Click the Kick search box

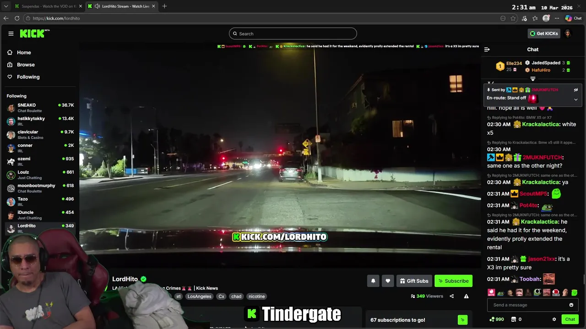(293, 33)
